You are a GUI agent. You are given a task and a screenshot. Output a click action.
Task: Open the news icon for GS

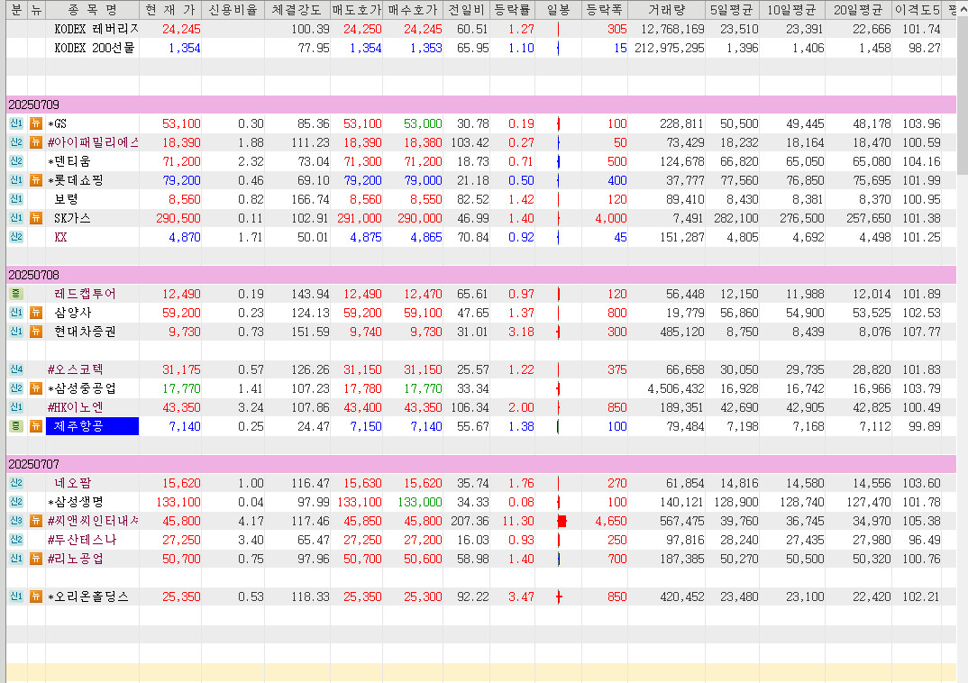[36, 123]
